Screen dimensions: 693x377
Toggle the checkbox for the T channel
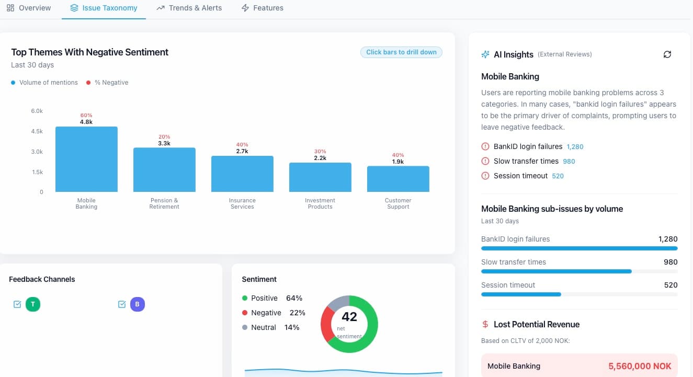(x=17, y=304)
